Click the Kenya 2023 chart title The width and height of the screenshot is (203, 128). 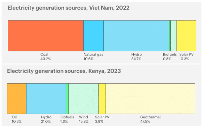(64, 71)
